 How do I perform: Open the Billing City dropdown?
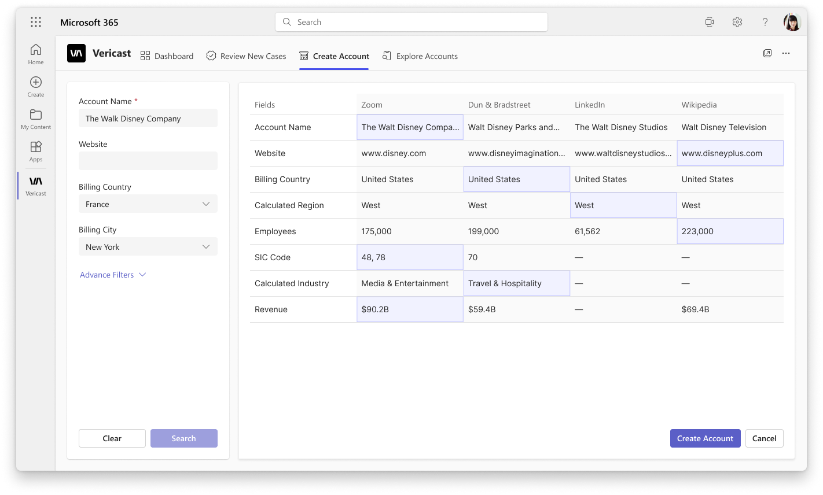click(148, 246)
